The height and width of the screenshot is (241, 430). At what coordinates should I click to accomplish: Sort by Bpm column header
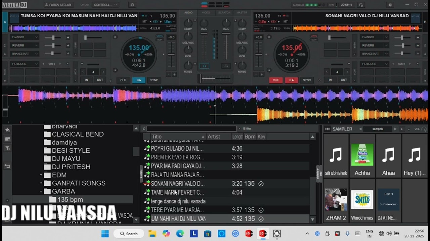[x=250, y=137]
